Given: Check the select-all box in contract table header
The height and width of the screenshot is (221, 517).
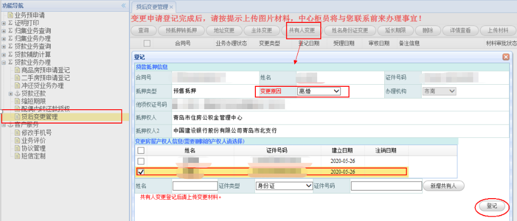Looking at the screenshot, I should [147, 43].
